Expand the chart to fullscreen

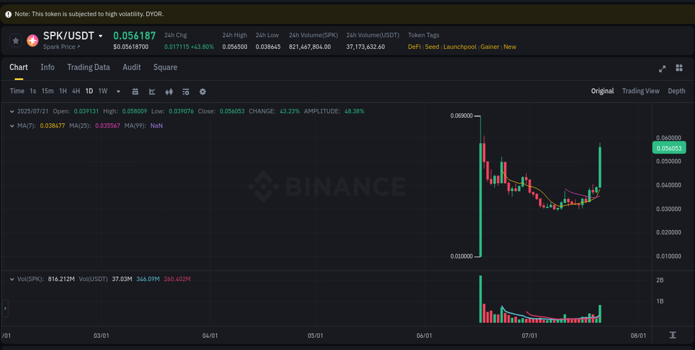tap(662, 68)
